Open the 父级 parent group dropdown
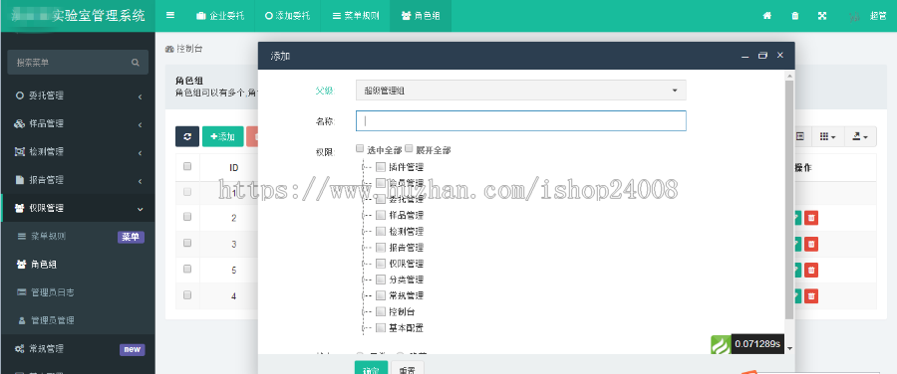The height and width of the screenshot is (374, 897). point(520,91)
